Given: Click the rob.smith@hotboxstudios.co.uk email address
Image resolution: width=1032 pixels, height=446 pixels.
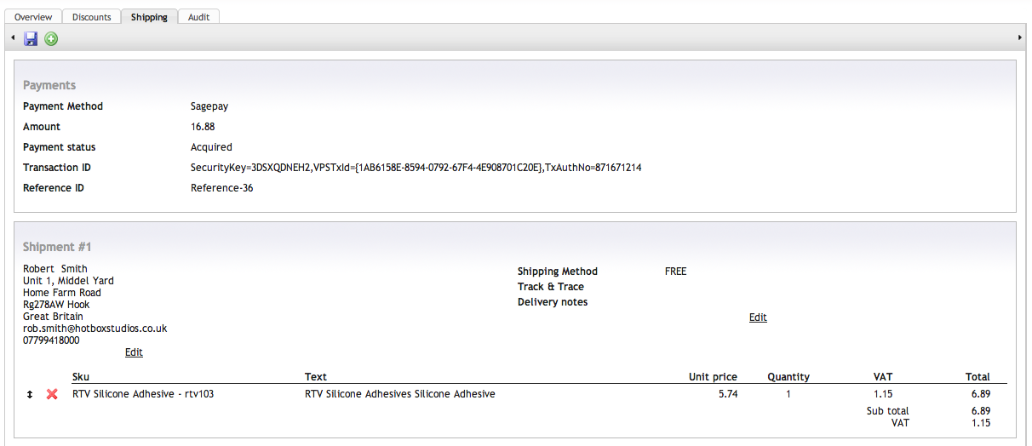Looking at the screenshot, I should pyautogui.click(x=95, y=329).
